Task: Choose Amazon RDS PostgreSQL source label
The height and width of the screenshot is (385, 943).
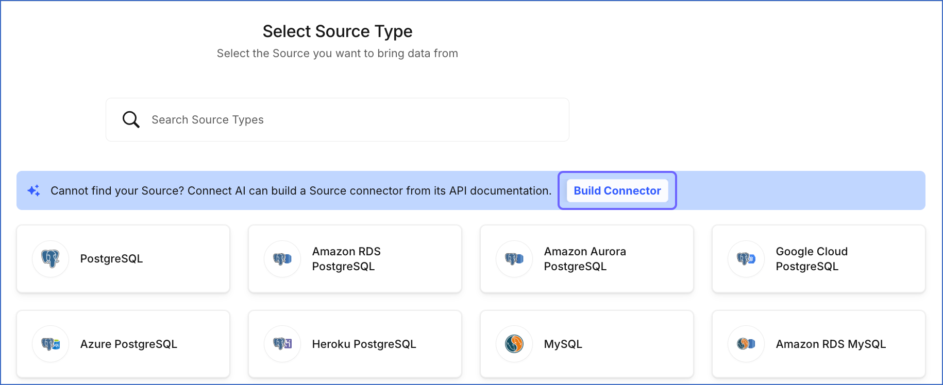Action: 346,259
